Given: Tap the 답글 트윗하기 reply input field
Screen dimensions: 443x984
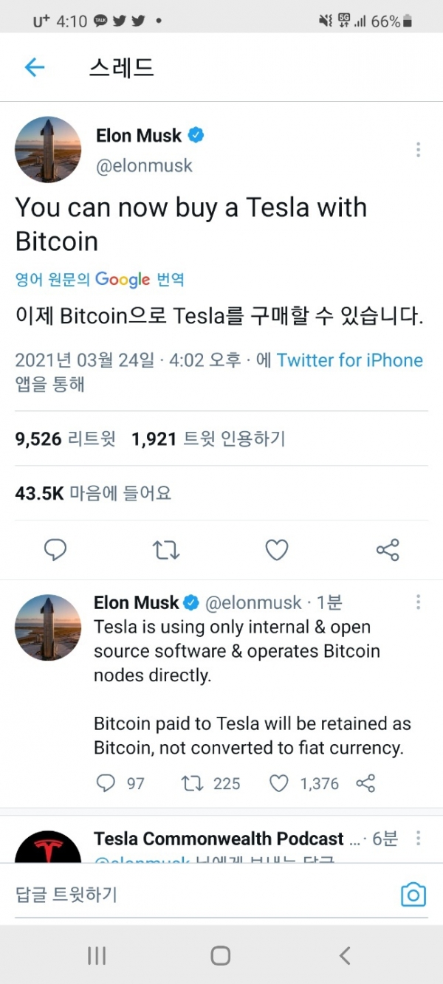Looking at the screenshot, I should [148, 894].
